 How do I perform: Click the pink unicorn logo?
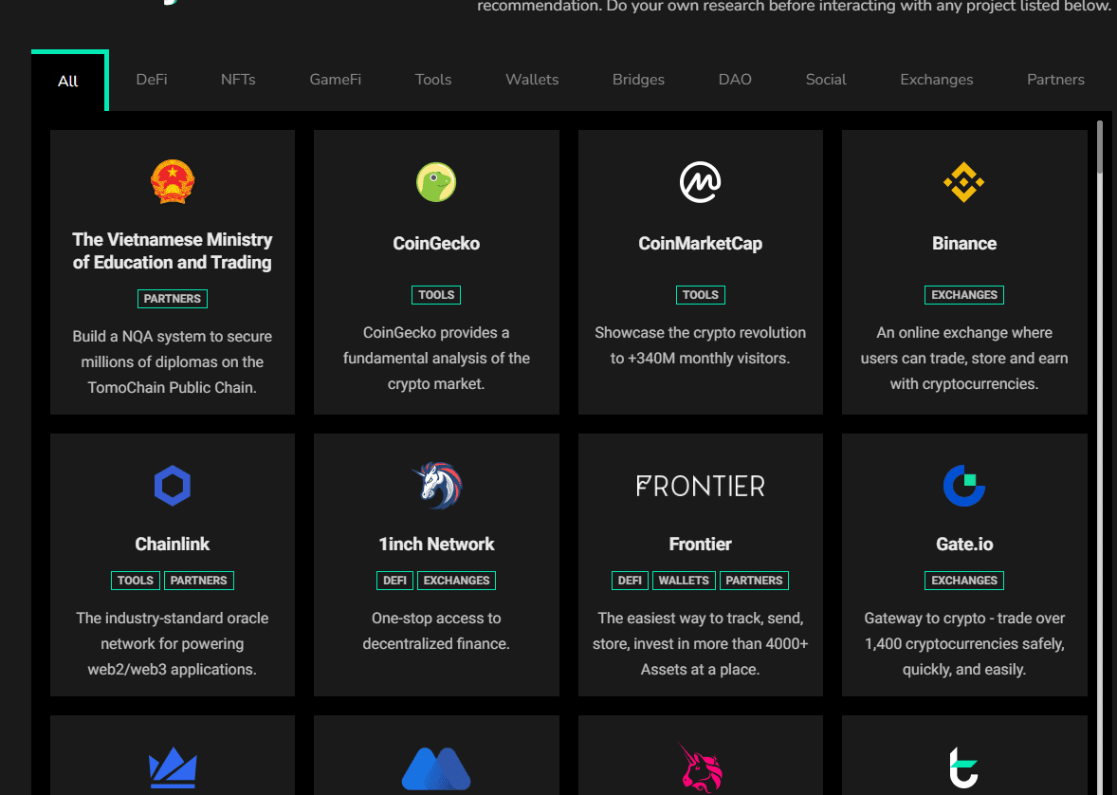tap(701, 767)
